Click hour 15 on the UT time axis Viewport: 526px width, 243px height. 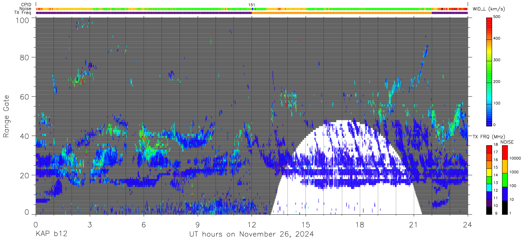306,224
